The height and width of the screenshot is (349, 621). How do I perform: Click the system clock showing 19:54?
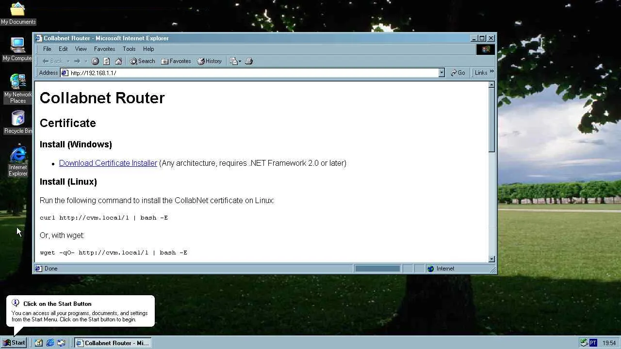(609, 343)
